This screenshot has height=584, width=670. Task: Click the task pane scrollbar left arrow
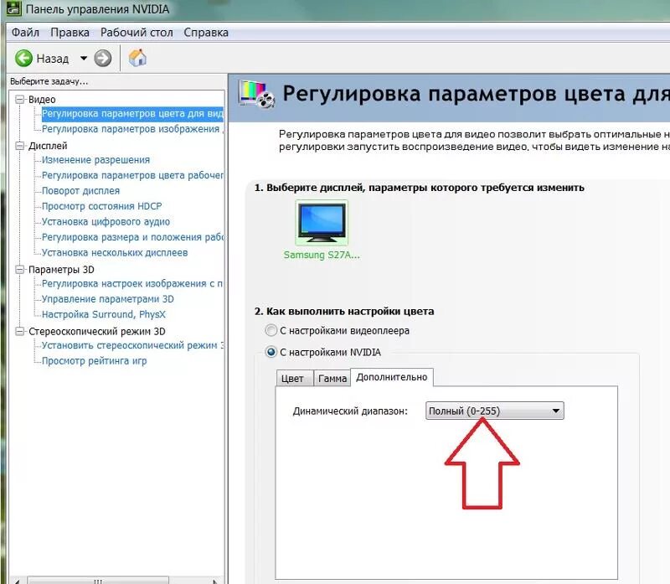(x=17, y=581)
